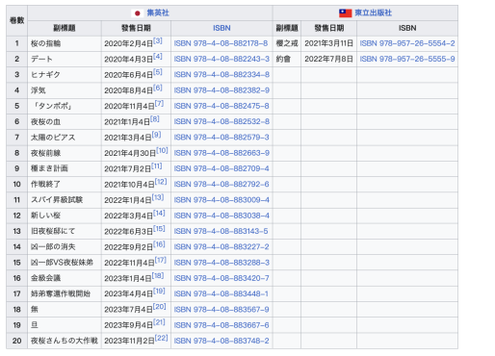Open the 集英社 publisher link
This screenshot has height=356, width=495.
coord(158,13)
